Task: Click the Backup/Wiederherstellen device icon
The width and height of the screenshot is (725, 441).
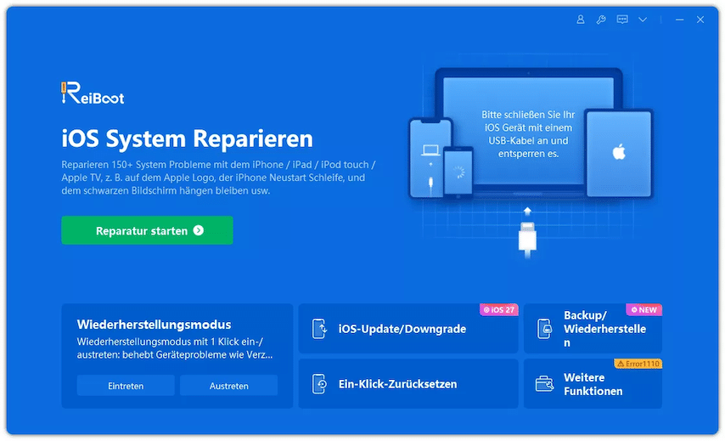Action: (545, 329)
